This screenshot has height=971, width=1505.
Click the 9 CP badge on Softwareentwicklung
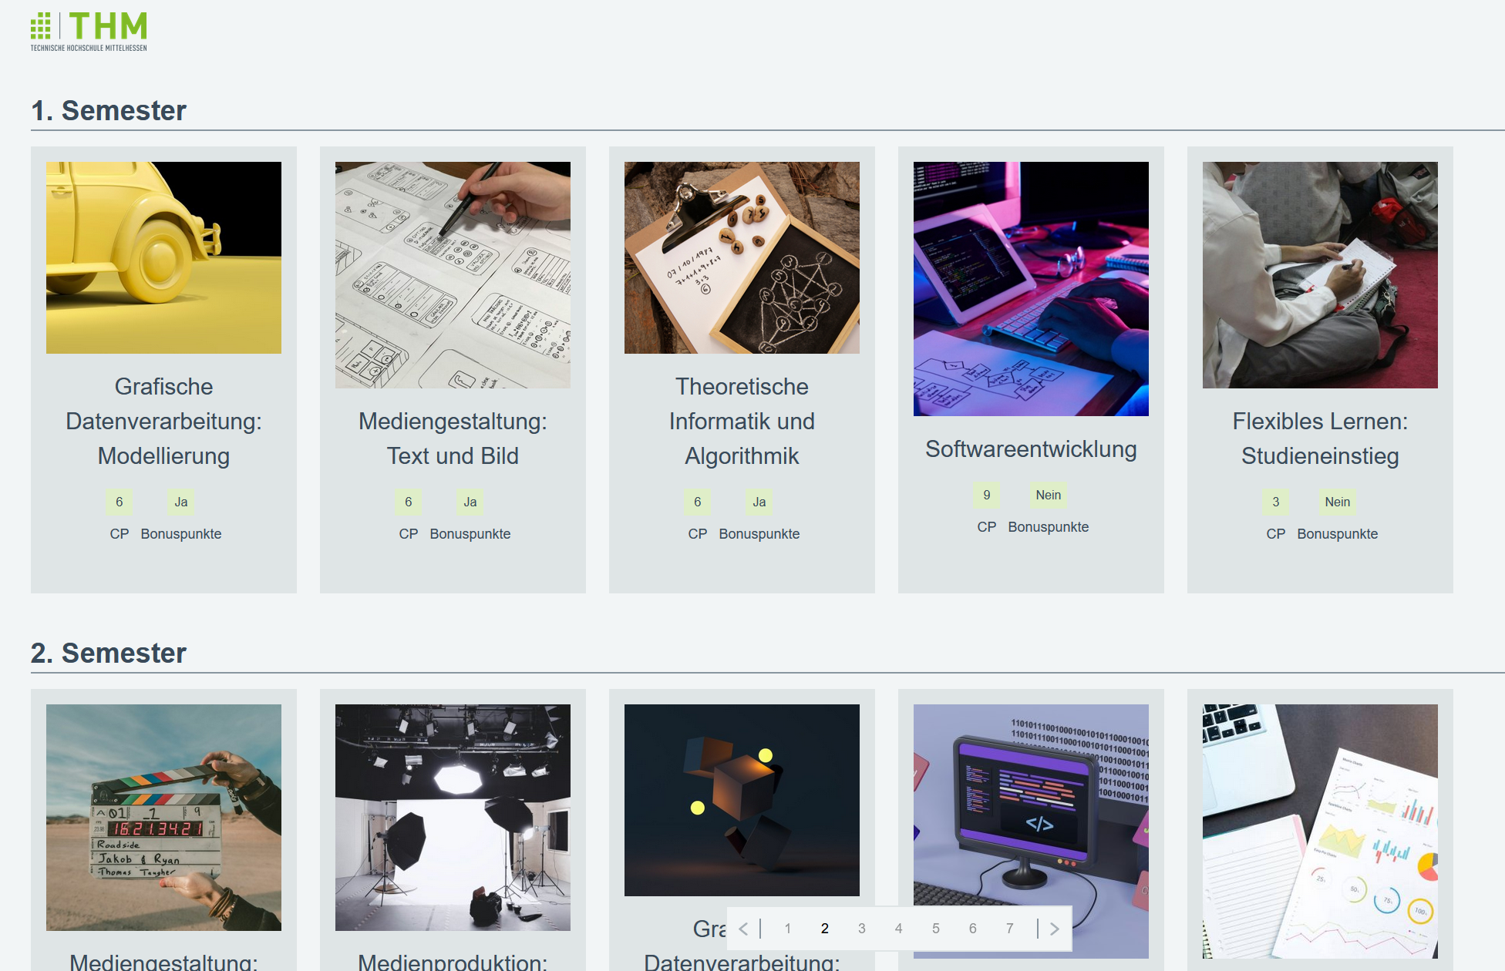point(987,495)
